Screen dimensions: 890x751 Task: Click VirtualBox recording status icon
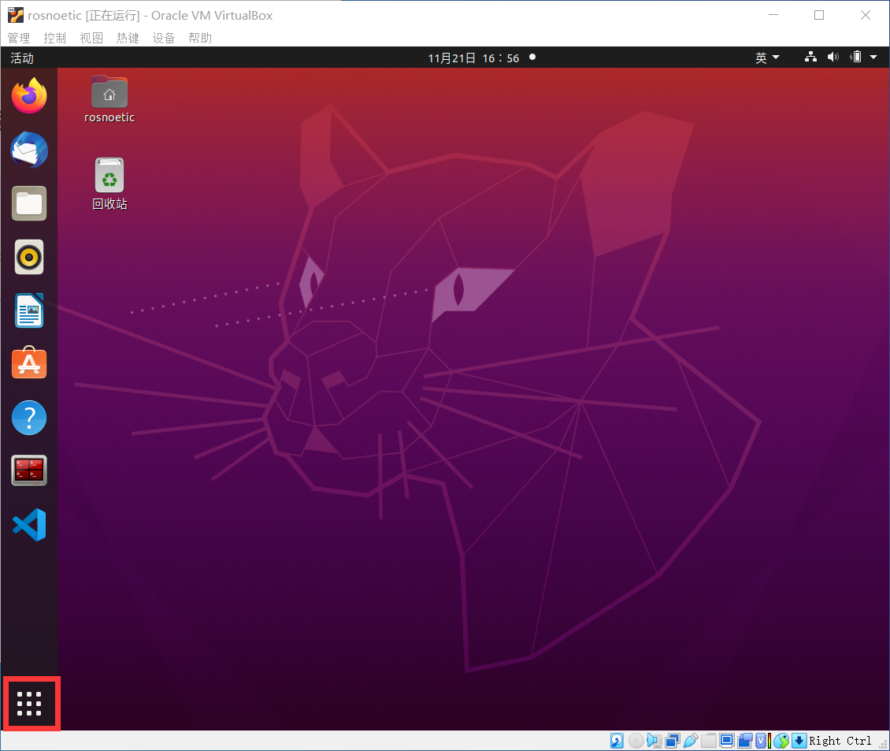pos(745,741)
